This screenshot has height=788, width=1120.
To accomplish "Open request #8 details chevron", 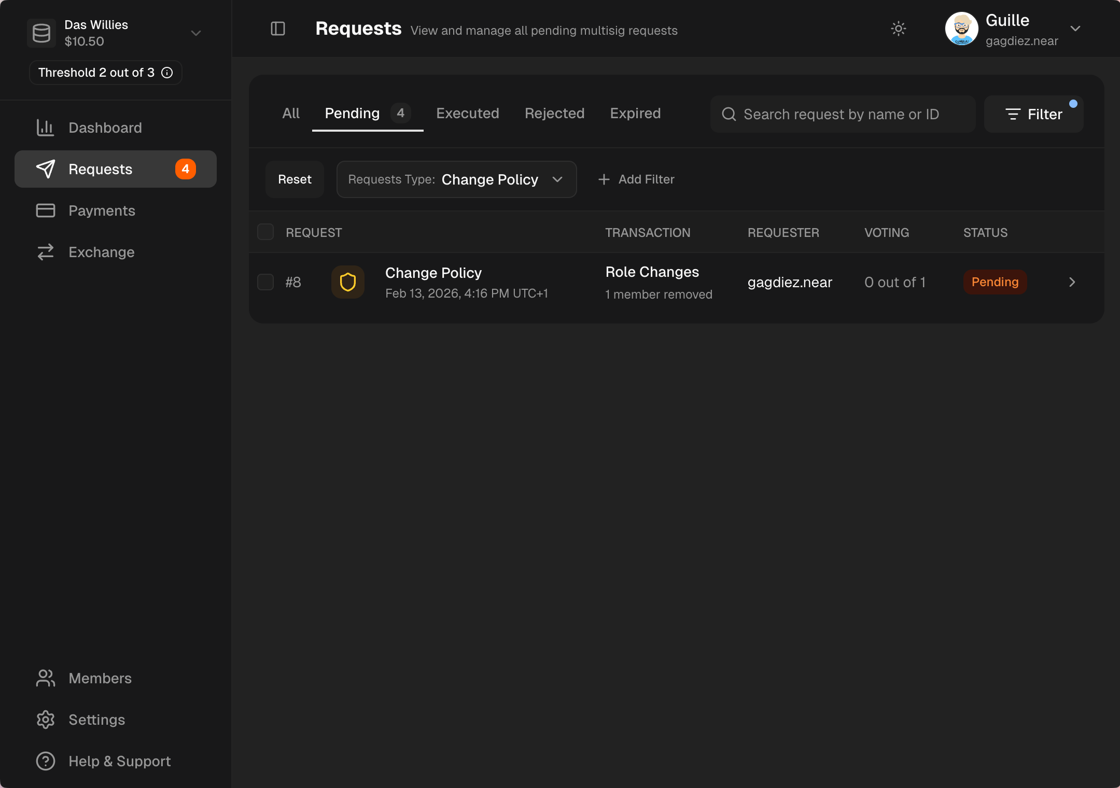I will click(1072, 282).
